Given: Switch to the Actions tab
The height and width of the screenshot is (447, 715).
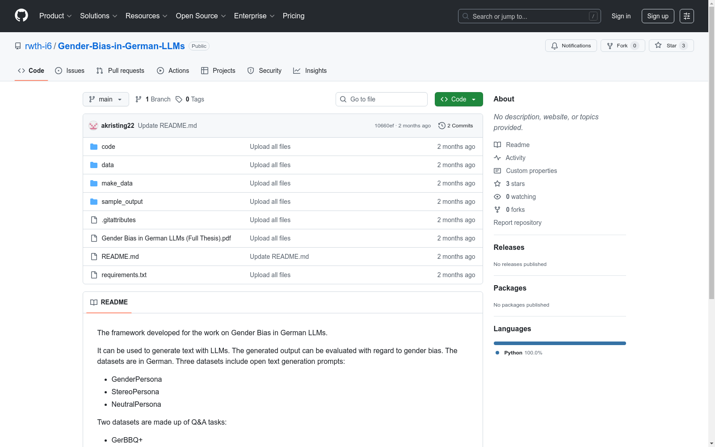Looking at the screenshot, I should click(173, 71).
